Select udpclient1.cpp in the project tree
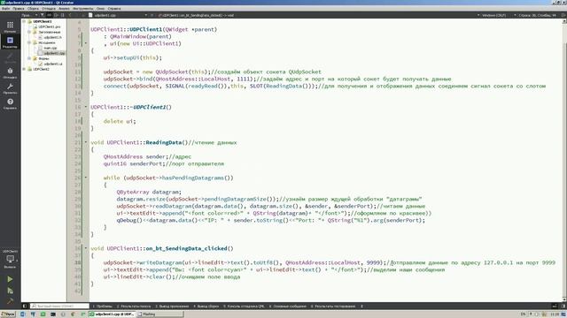 [54, 53]
